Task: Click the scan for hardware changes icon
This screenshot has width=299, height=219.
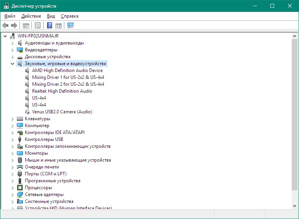Action: pyautogui.click(x=70, y=25)
